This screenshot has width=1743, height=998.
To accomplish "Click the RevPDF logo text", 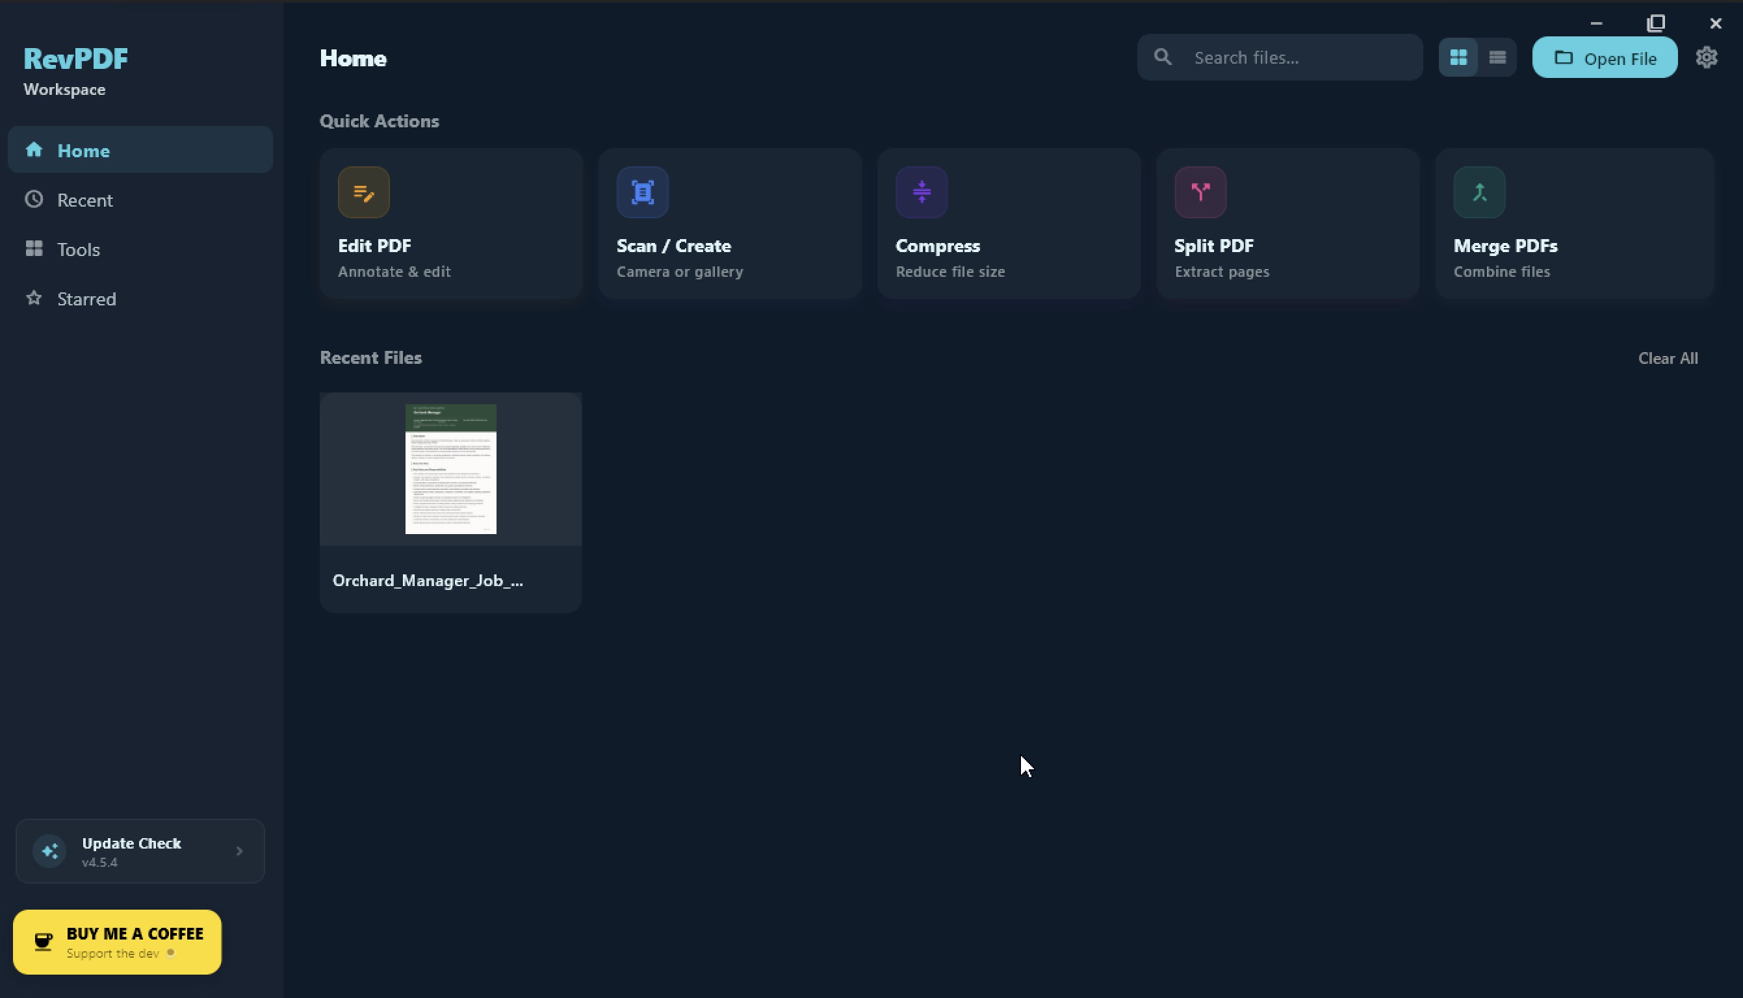I will (75, 58).
